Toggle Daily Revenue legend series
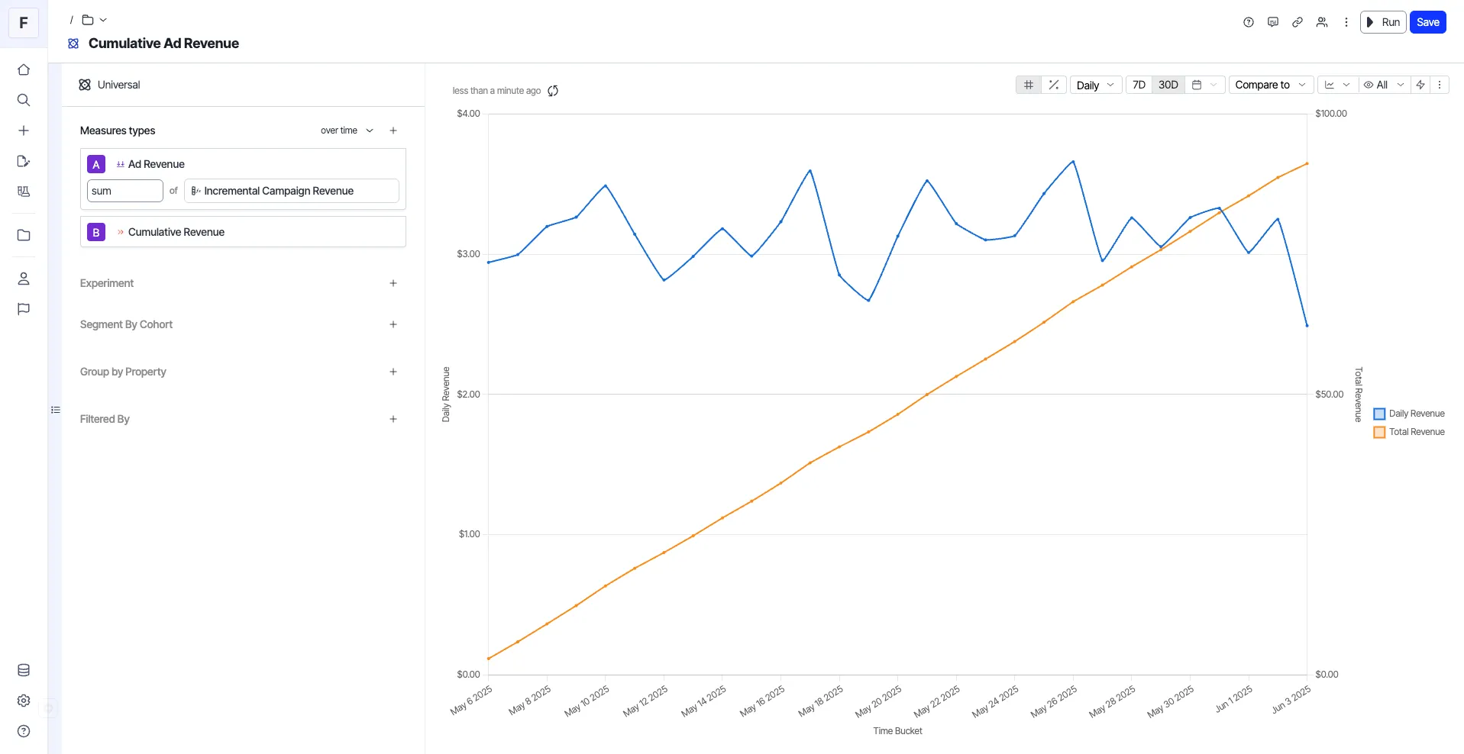The height and width of the screenshot is (754, 1464). (1409, 414)
